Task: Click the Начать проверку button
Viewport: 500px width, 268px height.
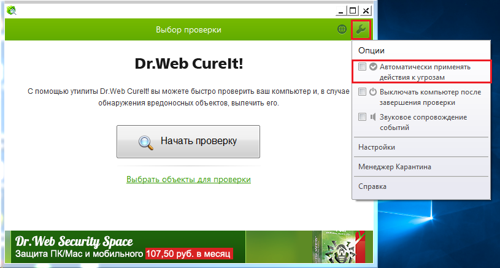Action: [188, 142]
